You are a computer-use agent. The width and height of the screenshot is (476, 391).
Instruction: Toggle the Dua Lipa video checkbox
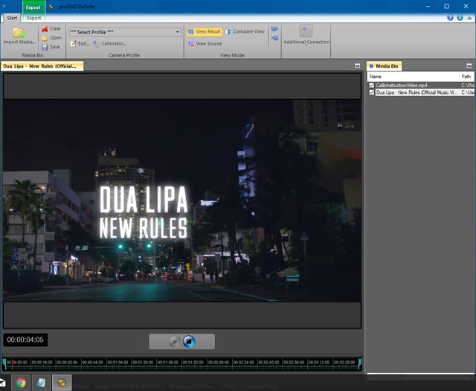tap(372, 93)
